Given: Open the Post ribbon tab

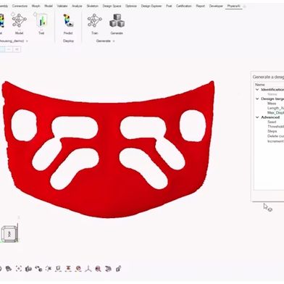Looking at the screenshot, I should point(169,6).
